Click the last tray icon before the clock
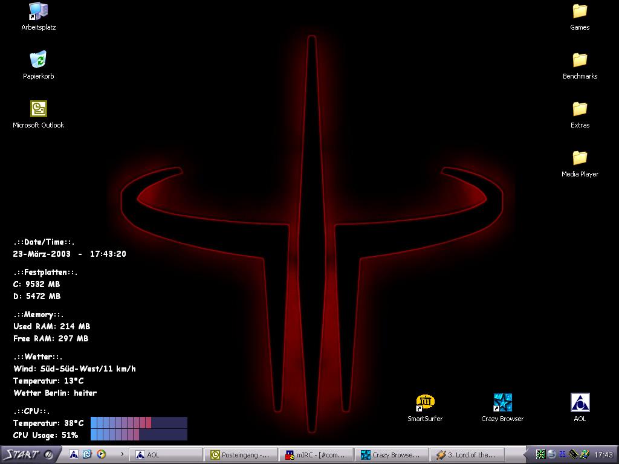Viewport: 619px width, 464px height. pyautogui.click(x=585, y=454)
